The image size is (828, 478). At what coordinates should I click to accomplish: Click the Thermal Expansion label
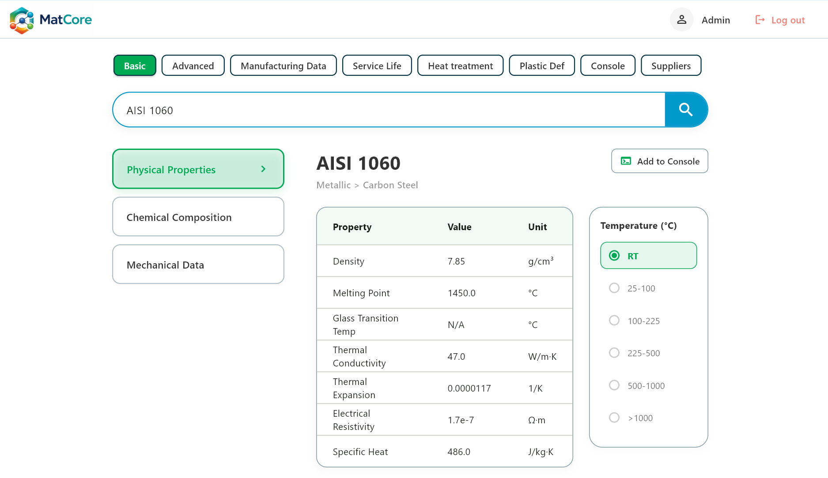point(354,388)
